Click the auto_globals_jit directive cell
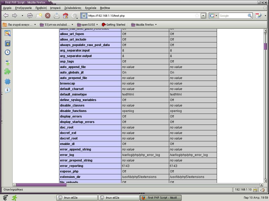 click(x=90, y=72)
